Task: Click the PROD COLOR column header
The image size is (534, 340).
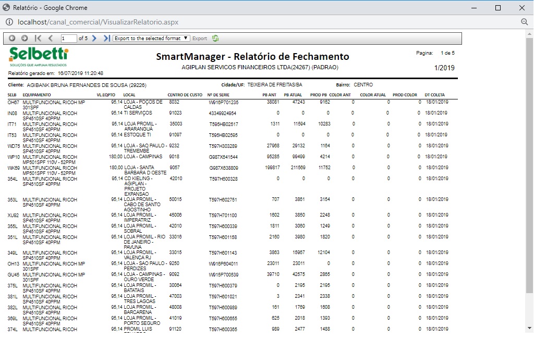Action: point(405,95)
